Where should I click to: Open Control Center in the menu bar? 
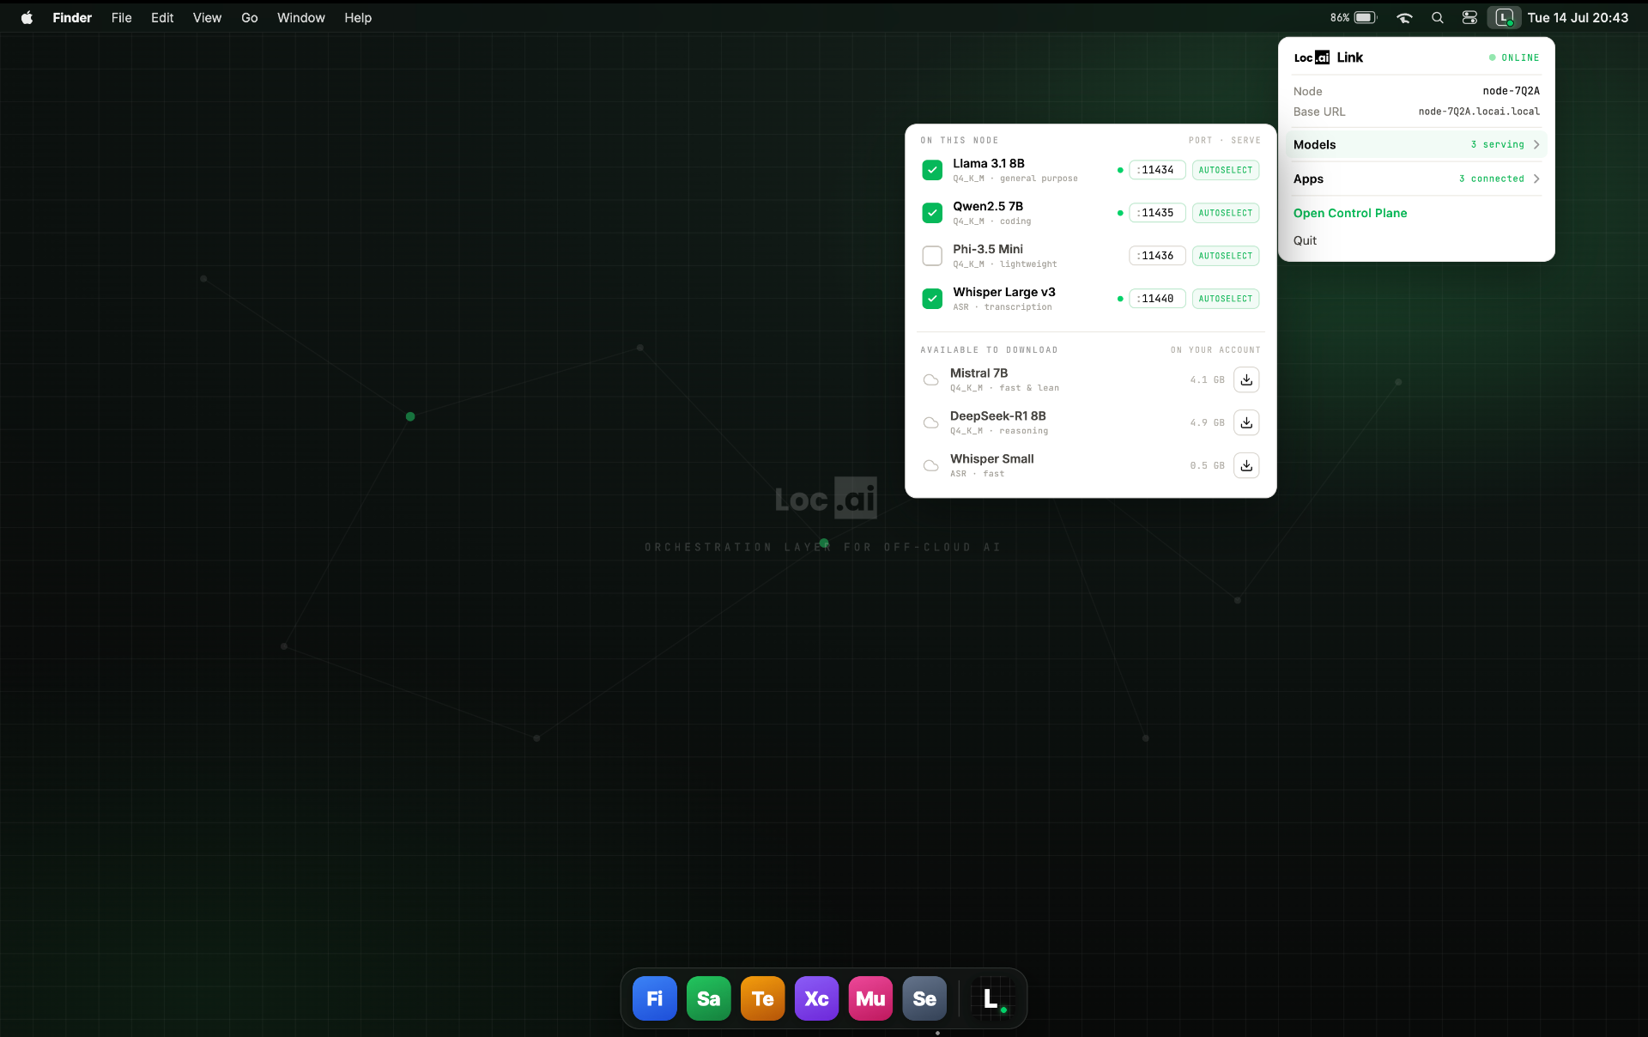click(1469, 17)
